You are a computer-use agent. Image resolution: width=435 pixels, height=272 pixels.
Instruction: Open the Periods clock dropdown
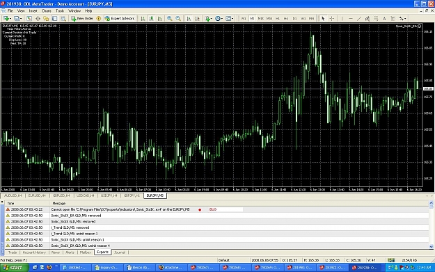point(219,18)
